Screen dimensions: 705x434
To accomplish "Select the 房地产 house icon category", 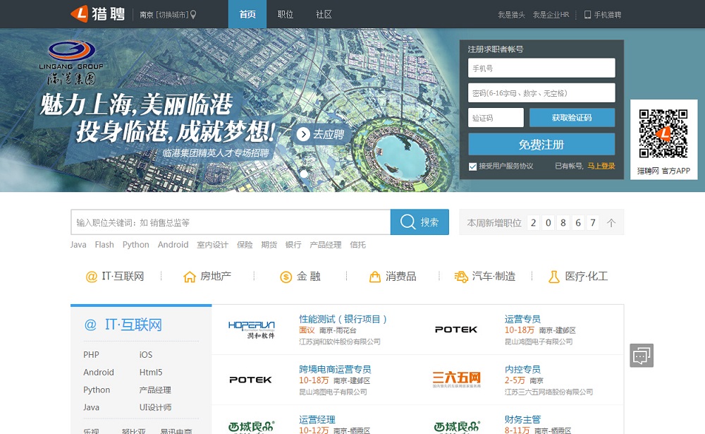I will pos(207,277).
